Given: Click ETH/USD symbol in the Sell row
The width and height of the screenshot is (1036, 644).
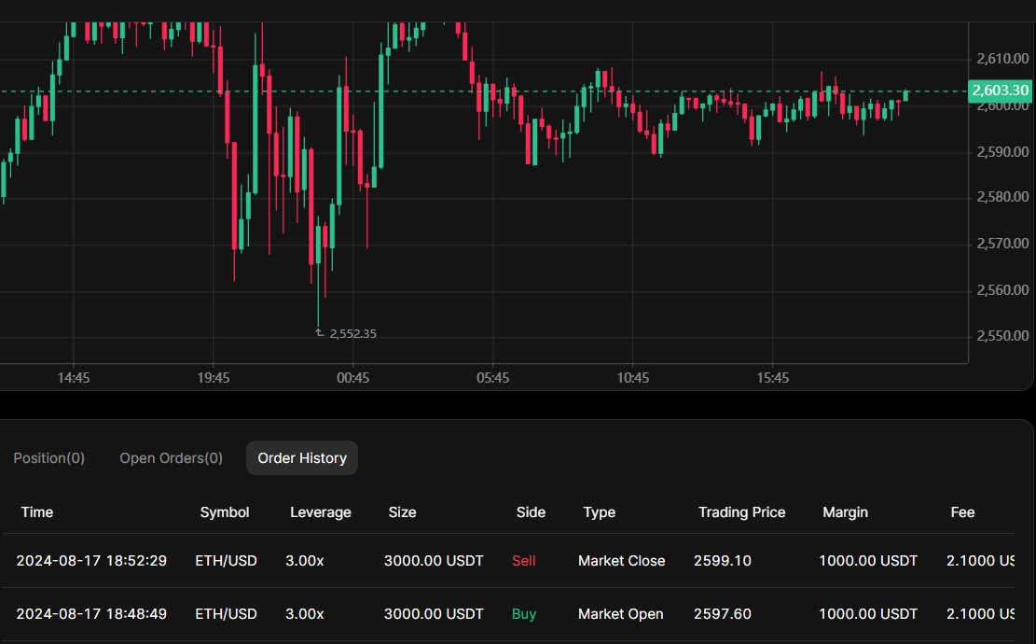Looking at the screenshot, I should tap(226, 561).
